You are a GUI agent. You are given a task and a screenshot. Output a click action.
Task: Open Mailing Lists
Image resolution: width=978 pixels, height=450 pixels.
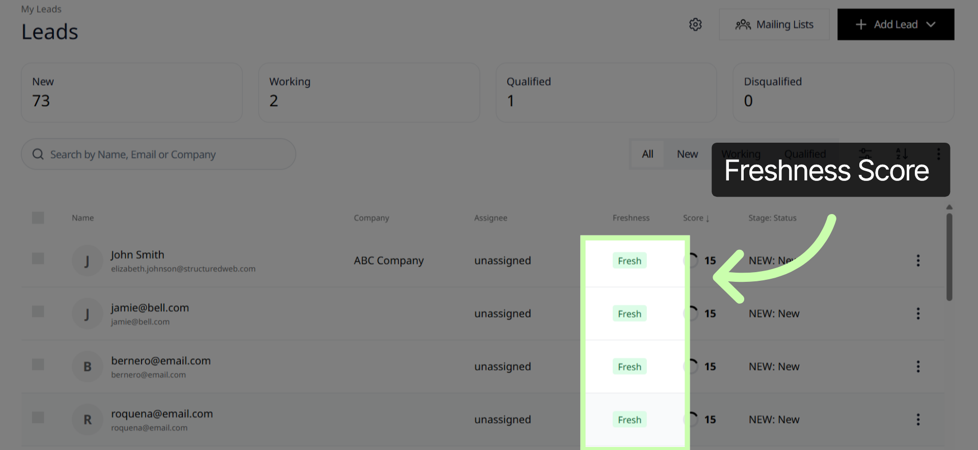[774, 24]
